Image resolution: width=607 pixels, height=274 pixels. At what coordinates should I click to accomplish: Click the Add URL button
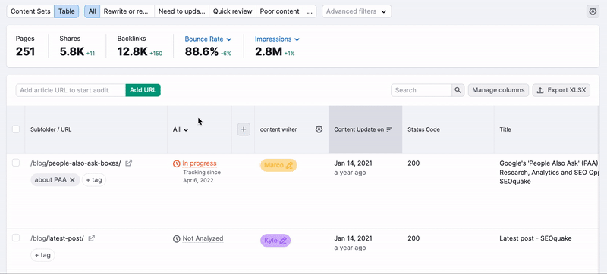[143, 90]
